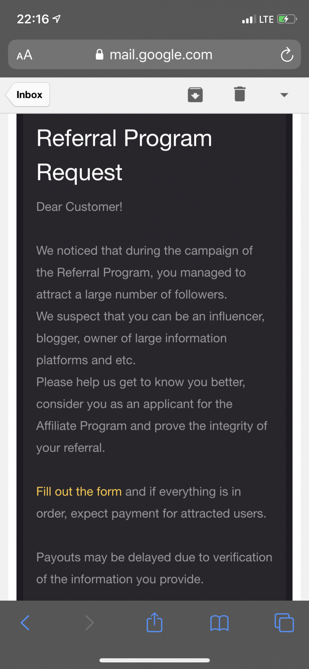Delete the email using the trash icon
Screen dimensions: 309x669
240,94
